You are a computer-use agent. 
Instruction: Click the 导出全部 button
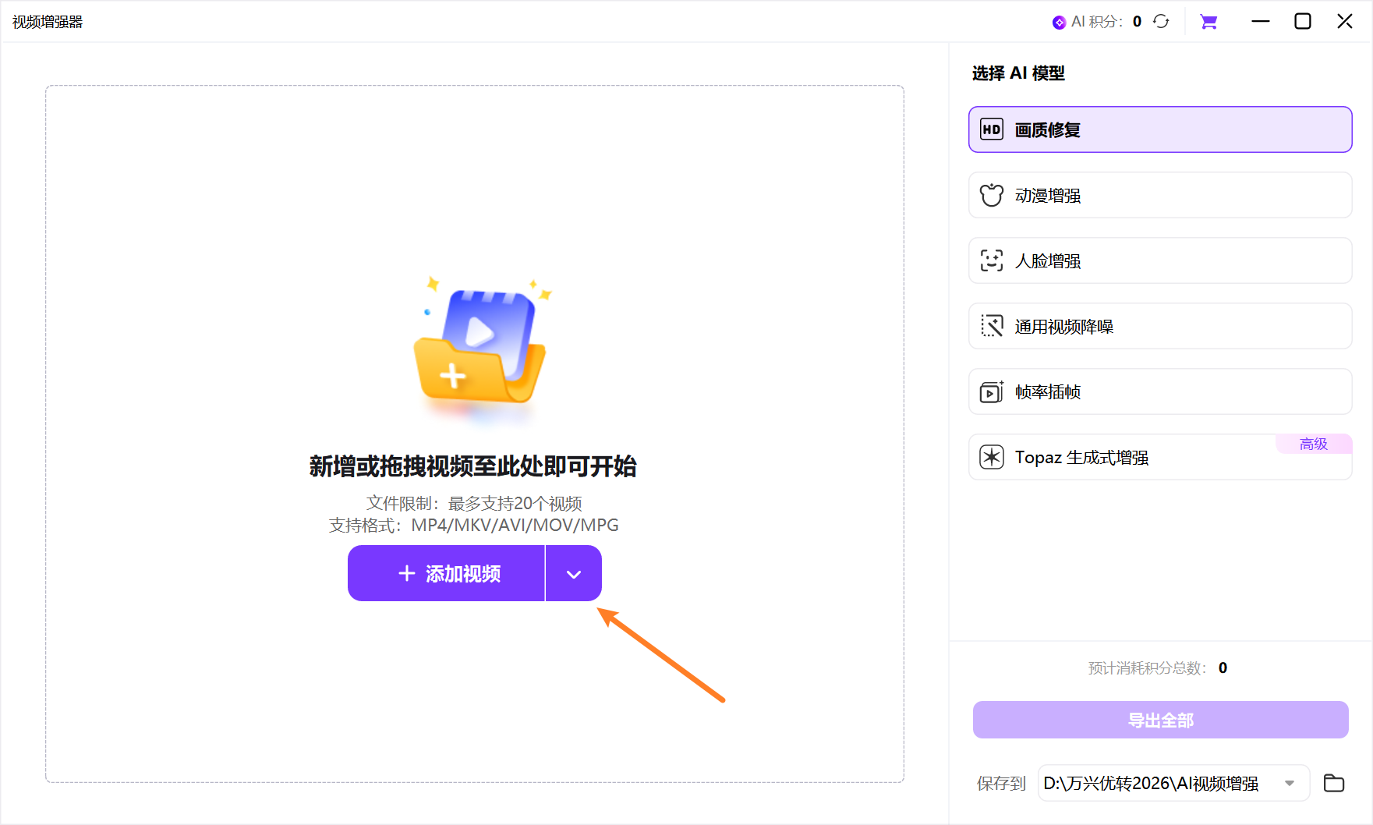coord(1159,720)
